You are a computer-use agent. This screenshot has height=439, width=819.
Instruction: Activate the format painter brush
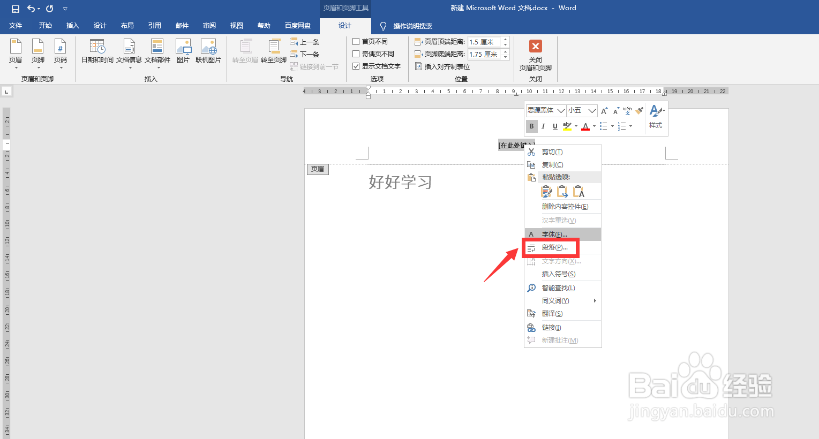639,111
